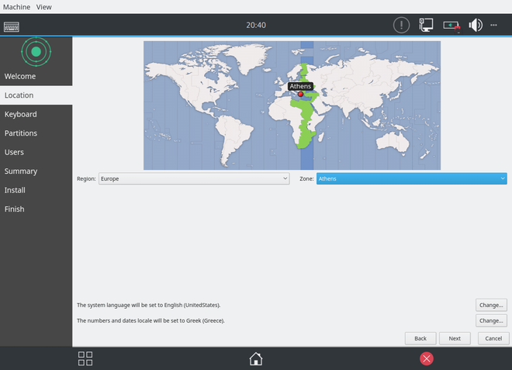The height and width of the screenshot is (370, 512).
Task: Select the Partitions step in sidebar
Action: click(x=21, y=133)
